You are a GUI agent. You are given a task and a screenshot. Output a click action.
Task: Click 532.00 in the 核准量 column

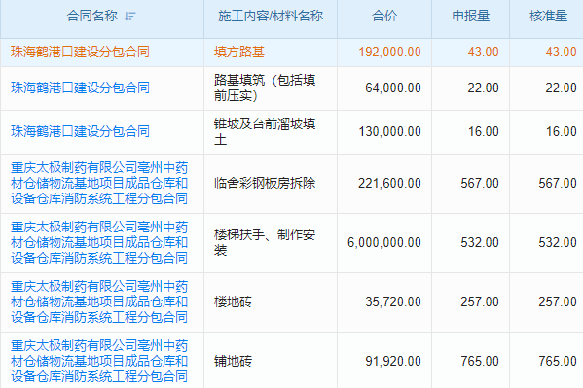point(558,242)
